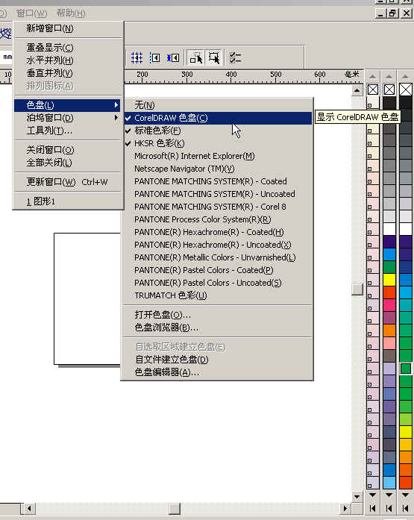Click 更新窗口(W) Ctrl+W entry
Viewport: 414px width, 520px height.
point(67,182)
